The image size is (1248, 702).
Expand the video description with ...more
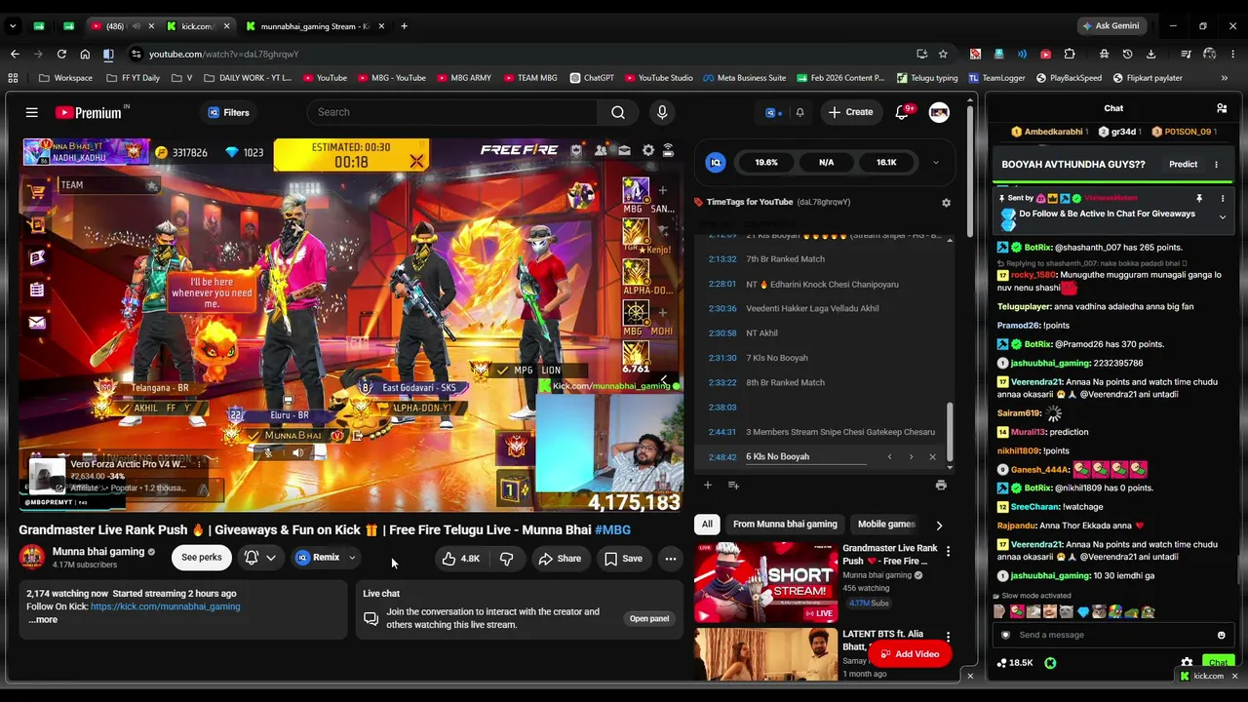point(43,620)
